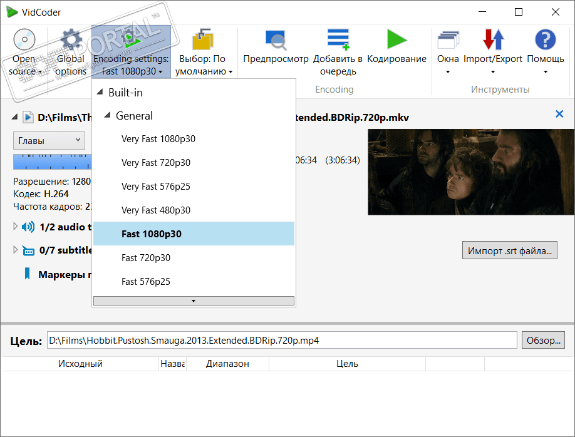This screenshot has height=437, width=575.
Task: Open the Окна windows menu
Action: pyautogui.click(x=448, y=52)
